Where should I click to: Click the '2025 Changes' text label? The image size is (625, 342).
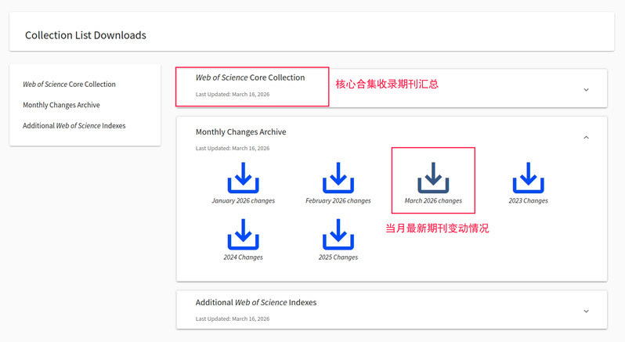tap(338, 257)
